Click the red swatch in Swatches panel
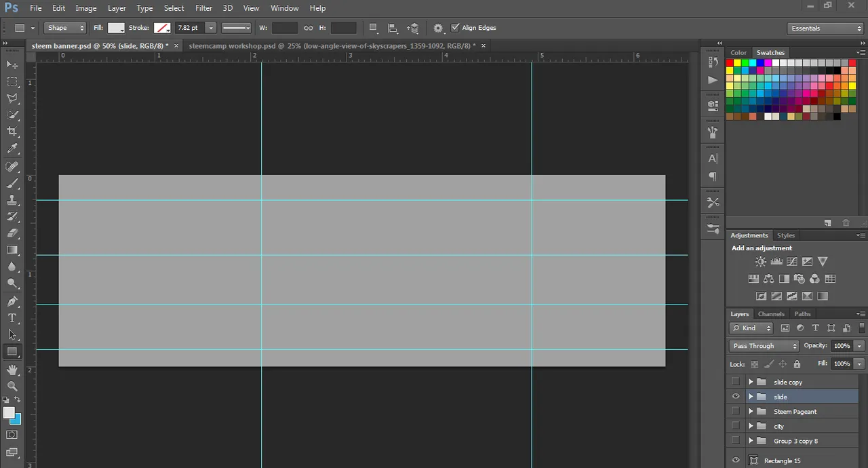The width and height of the screenshot is (868, 468). [x=730, y=63]
